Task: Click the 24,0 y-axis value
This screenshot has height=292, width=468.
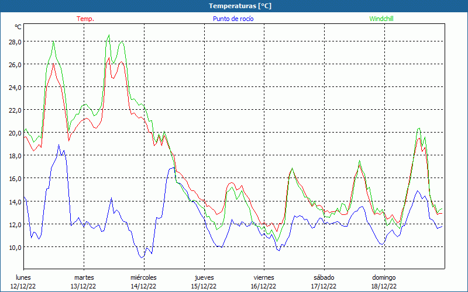Action: 15,88
